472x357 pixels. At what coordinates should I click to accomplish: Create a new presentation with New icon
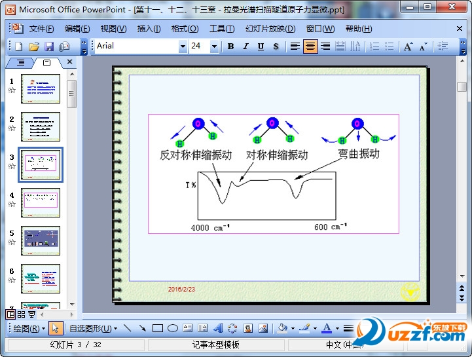coord(19,47)
